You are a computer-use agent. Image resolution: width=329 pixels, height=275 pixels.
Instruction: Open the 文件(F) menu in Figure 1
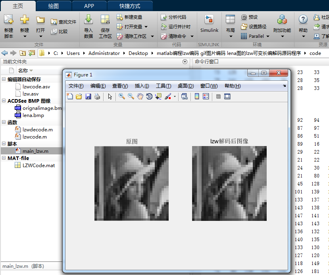point(76,86)
